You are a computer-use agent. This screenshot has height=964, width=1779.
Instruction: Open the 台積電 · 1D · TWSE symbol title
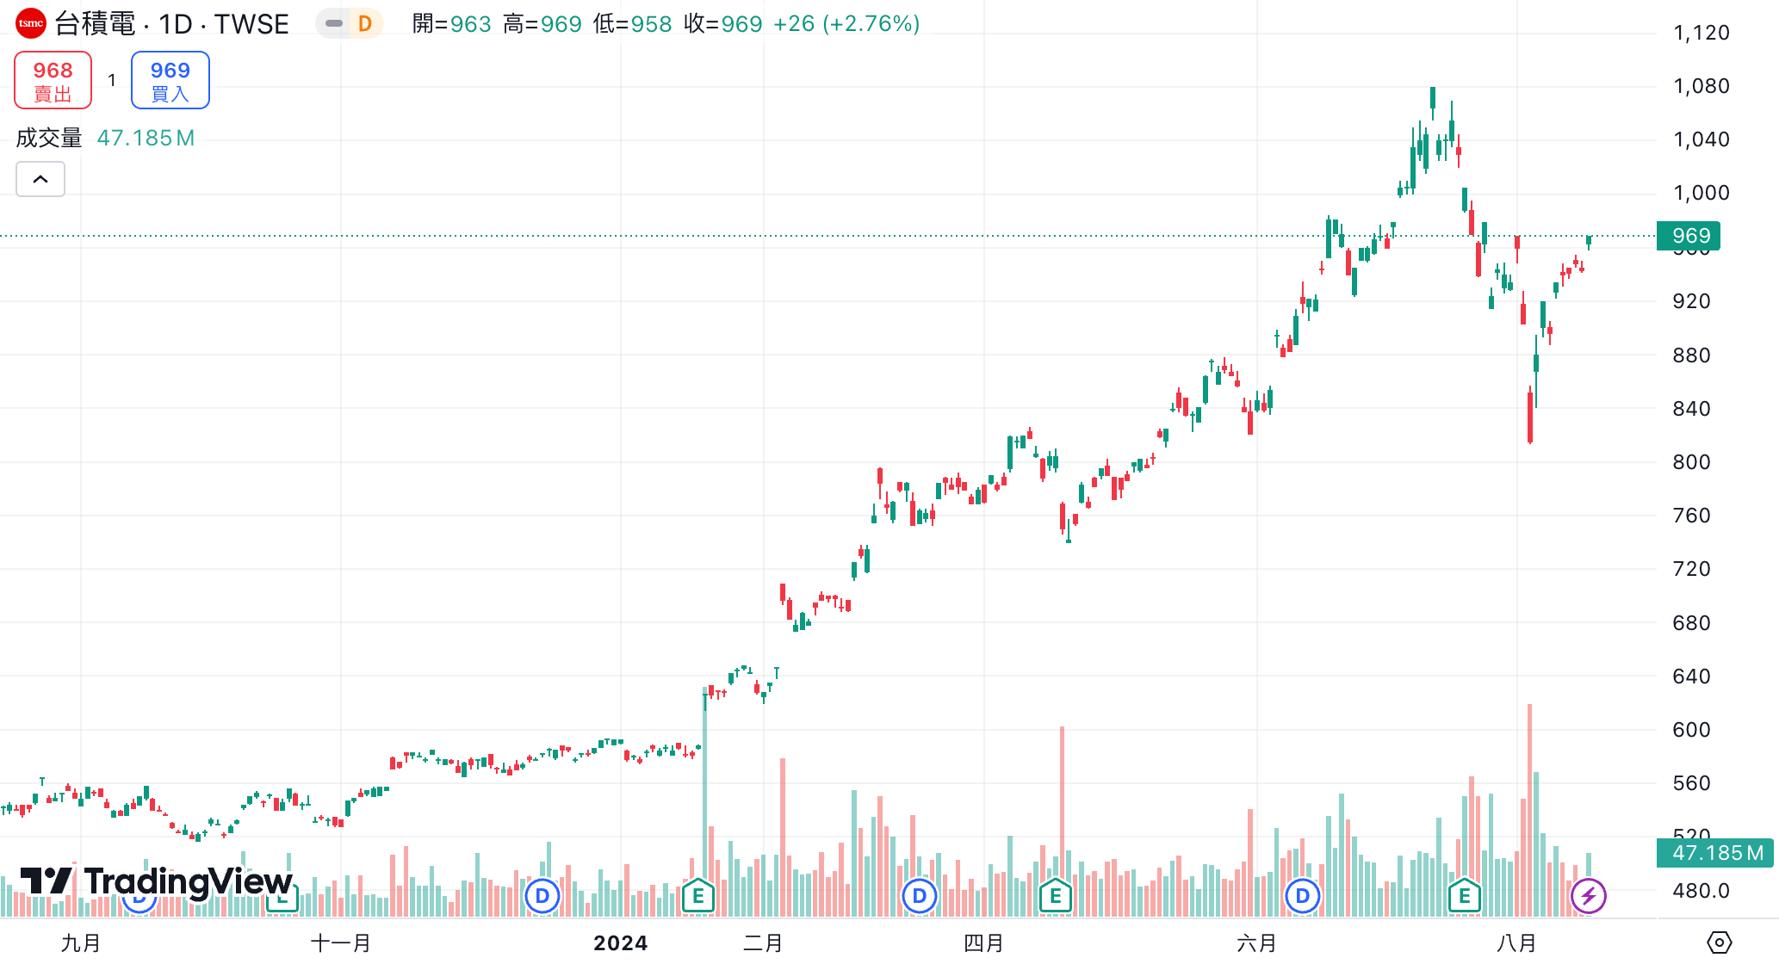(x=172, y=23)
